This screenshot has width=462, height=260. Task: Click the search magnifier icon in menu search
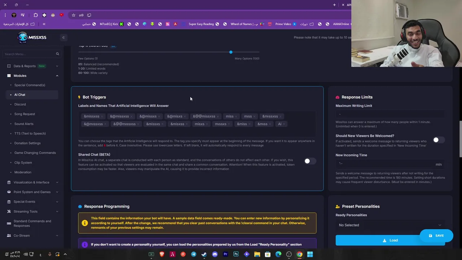coord(57,54)
